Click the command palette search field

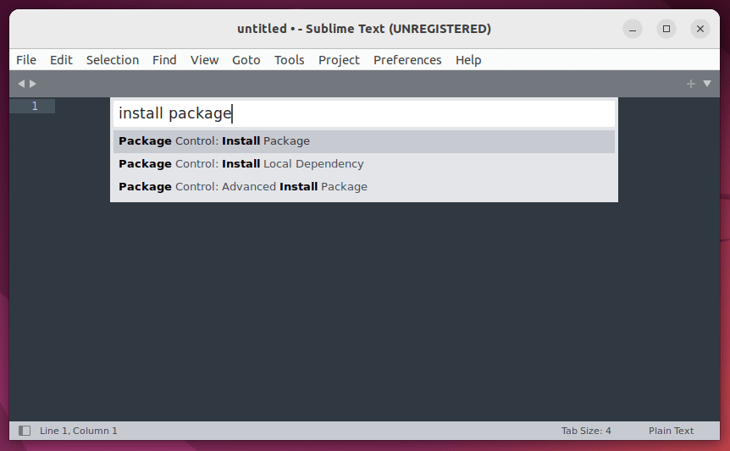click(364, 113)
